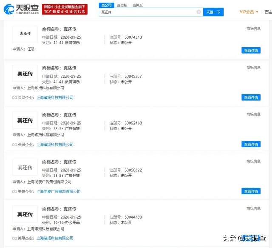This screenshot has height=248, width=272.
Task: Switch to the 查关系 tab
Action: click(138, 6)
